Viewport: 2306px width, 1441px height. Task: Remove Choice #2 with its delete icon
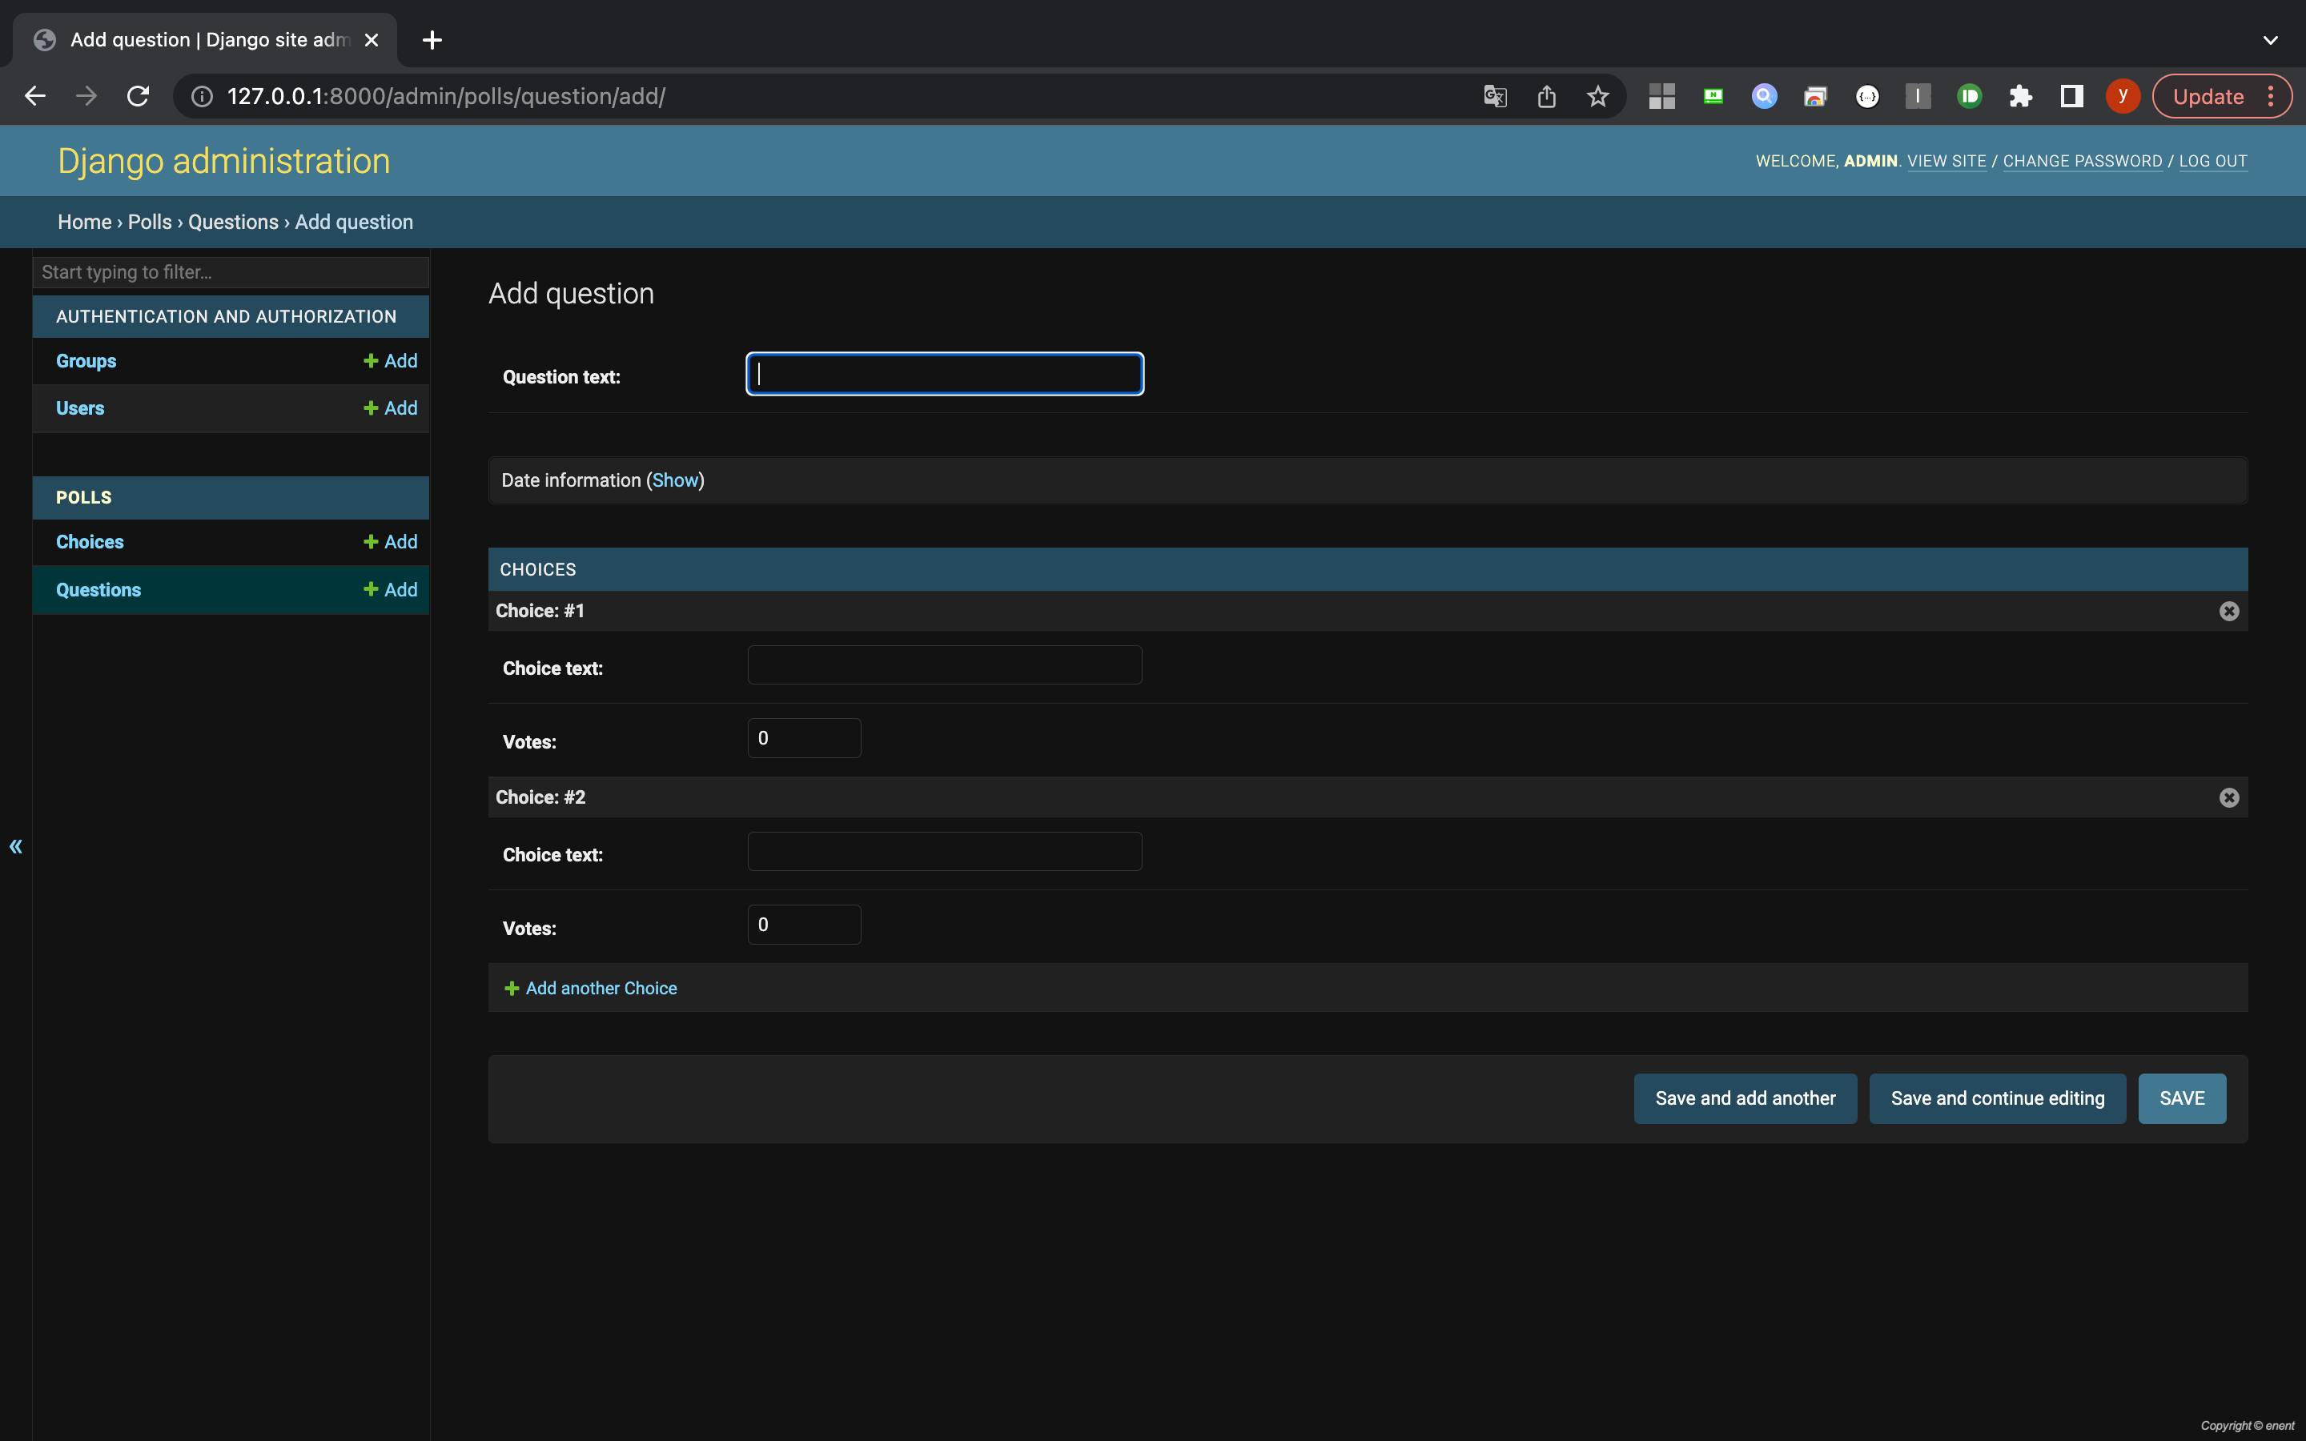[x=2228, y=797]
